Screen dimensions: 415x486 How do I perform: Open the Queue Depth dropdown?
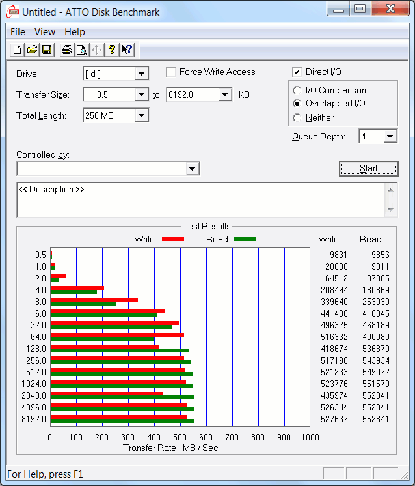coord(390,136)
